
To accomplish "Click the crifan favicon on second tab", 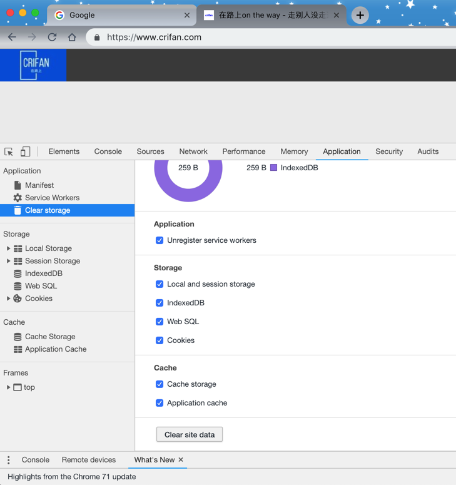I will (x=209, y=15).
